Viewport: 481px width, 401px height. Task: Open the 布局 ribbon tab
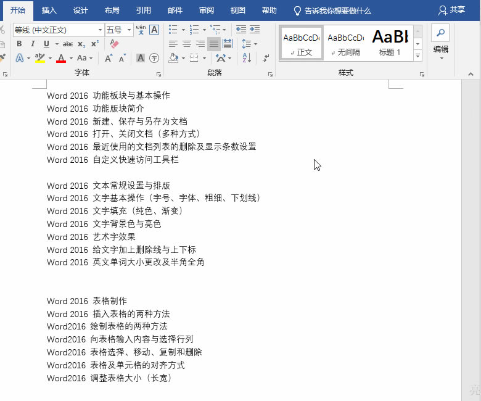pos(112,10)
